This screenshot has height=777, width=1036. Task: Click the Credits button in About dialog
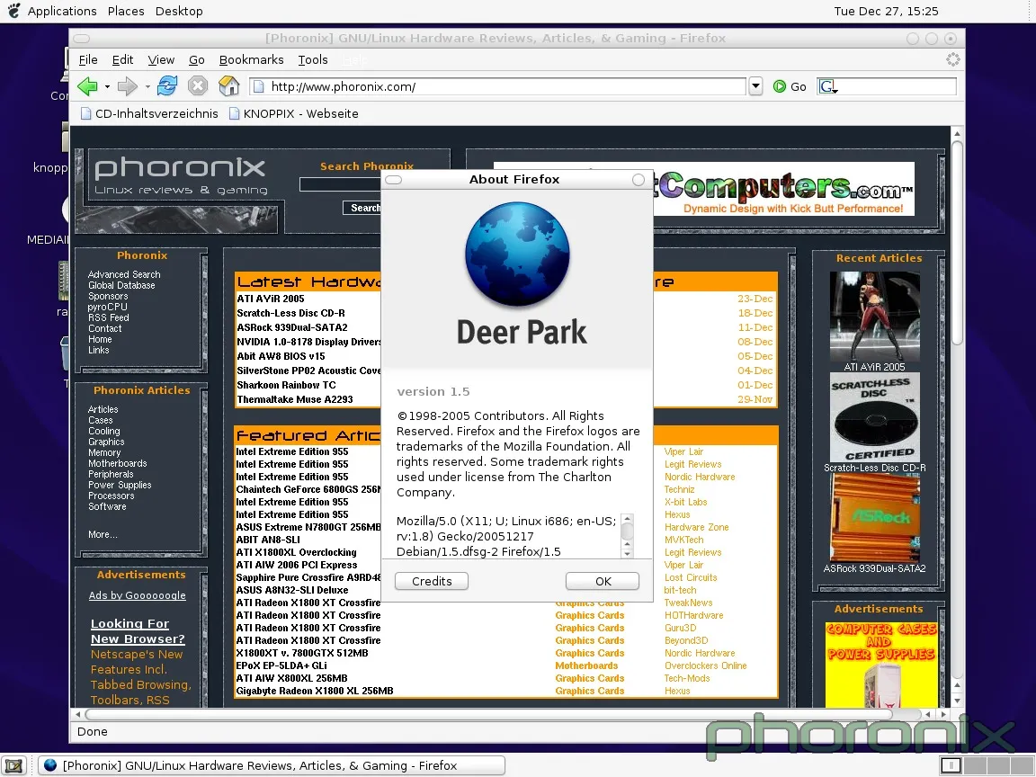pyautogui.click(x=432, y=581)
